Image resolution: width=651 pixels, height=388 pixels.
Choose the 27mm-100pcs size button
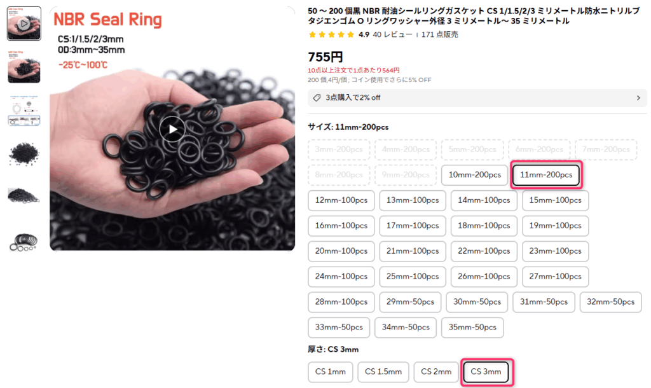(555, 277)
